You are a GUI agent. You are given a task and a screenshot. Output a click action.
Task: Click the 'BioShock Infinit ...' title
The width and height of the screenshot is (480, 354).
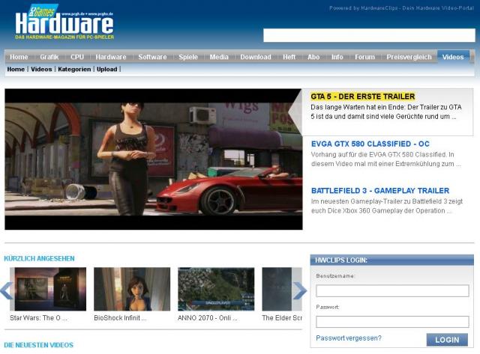tap(120, 318)
